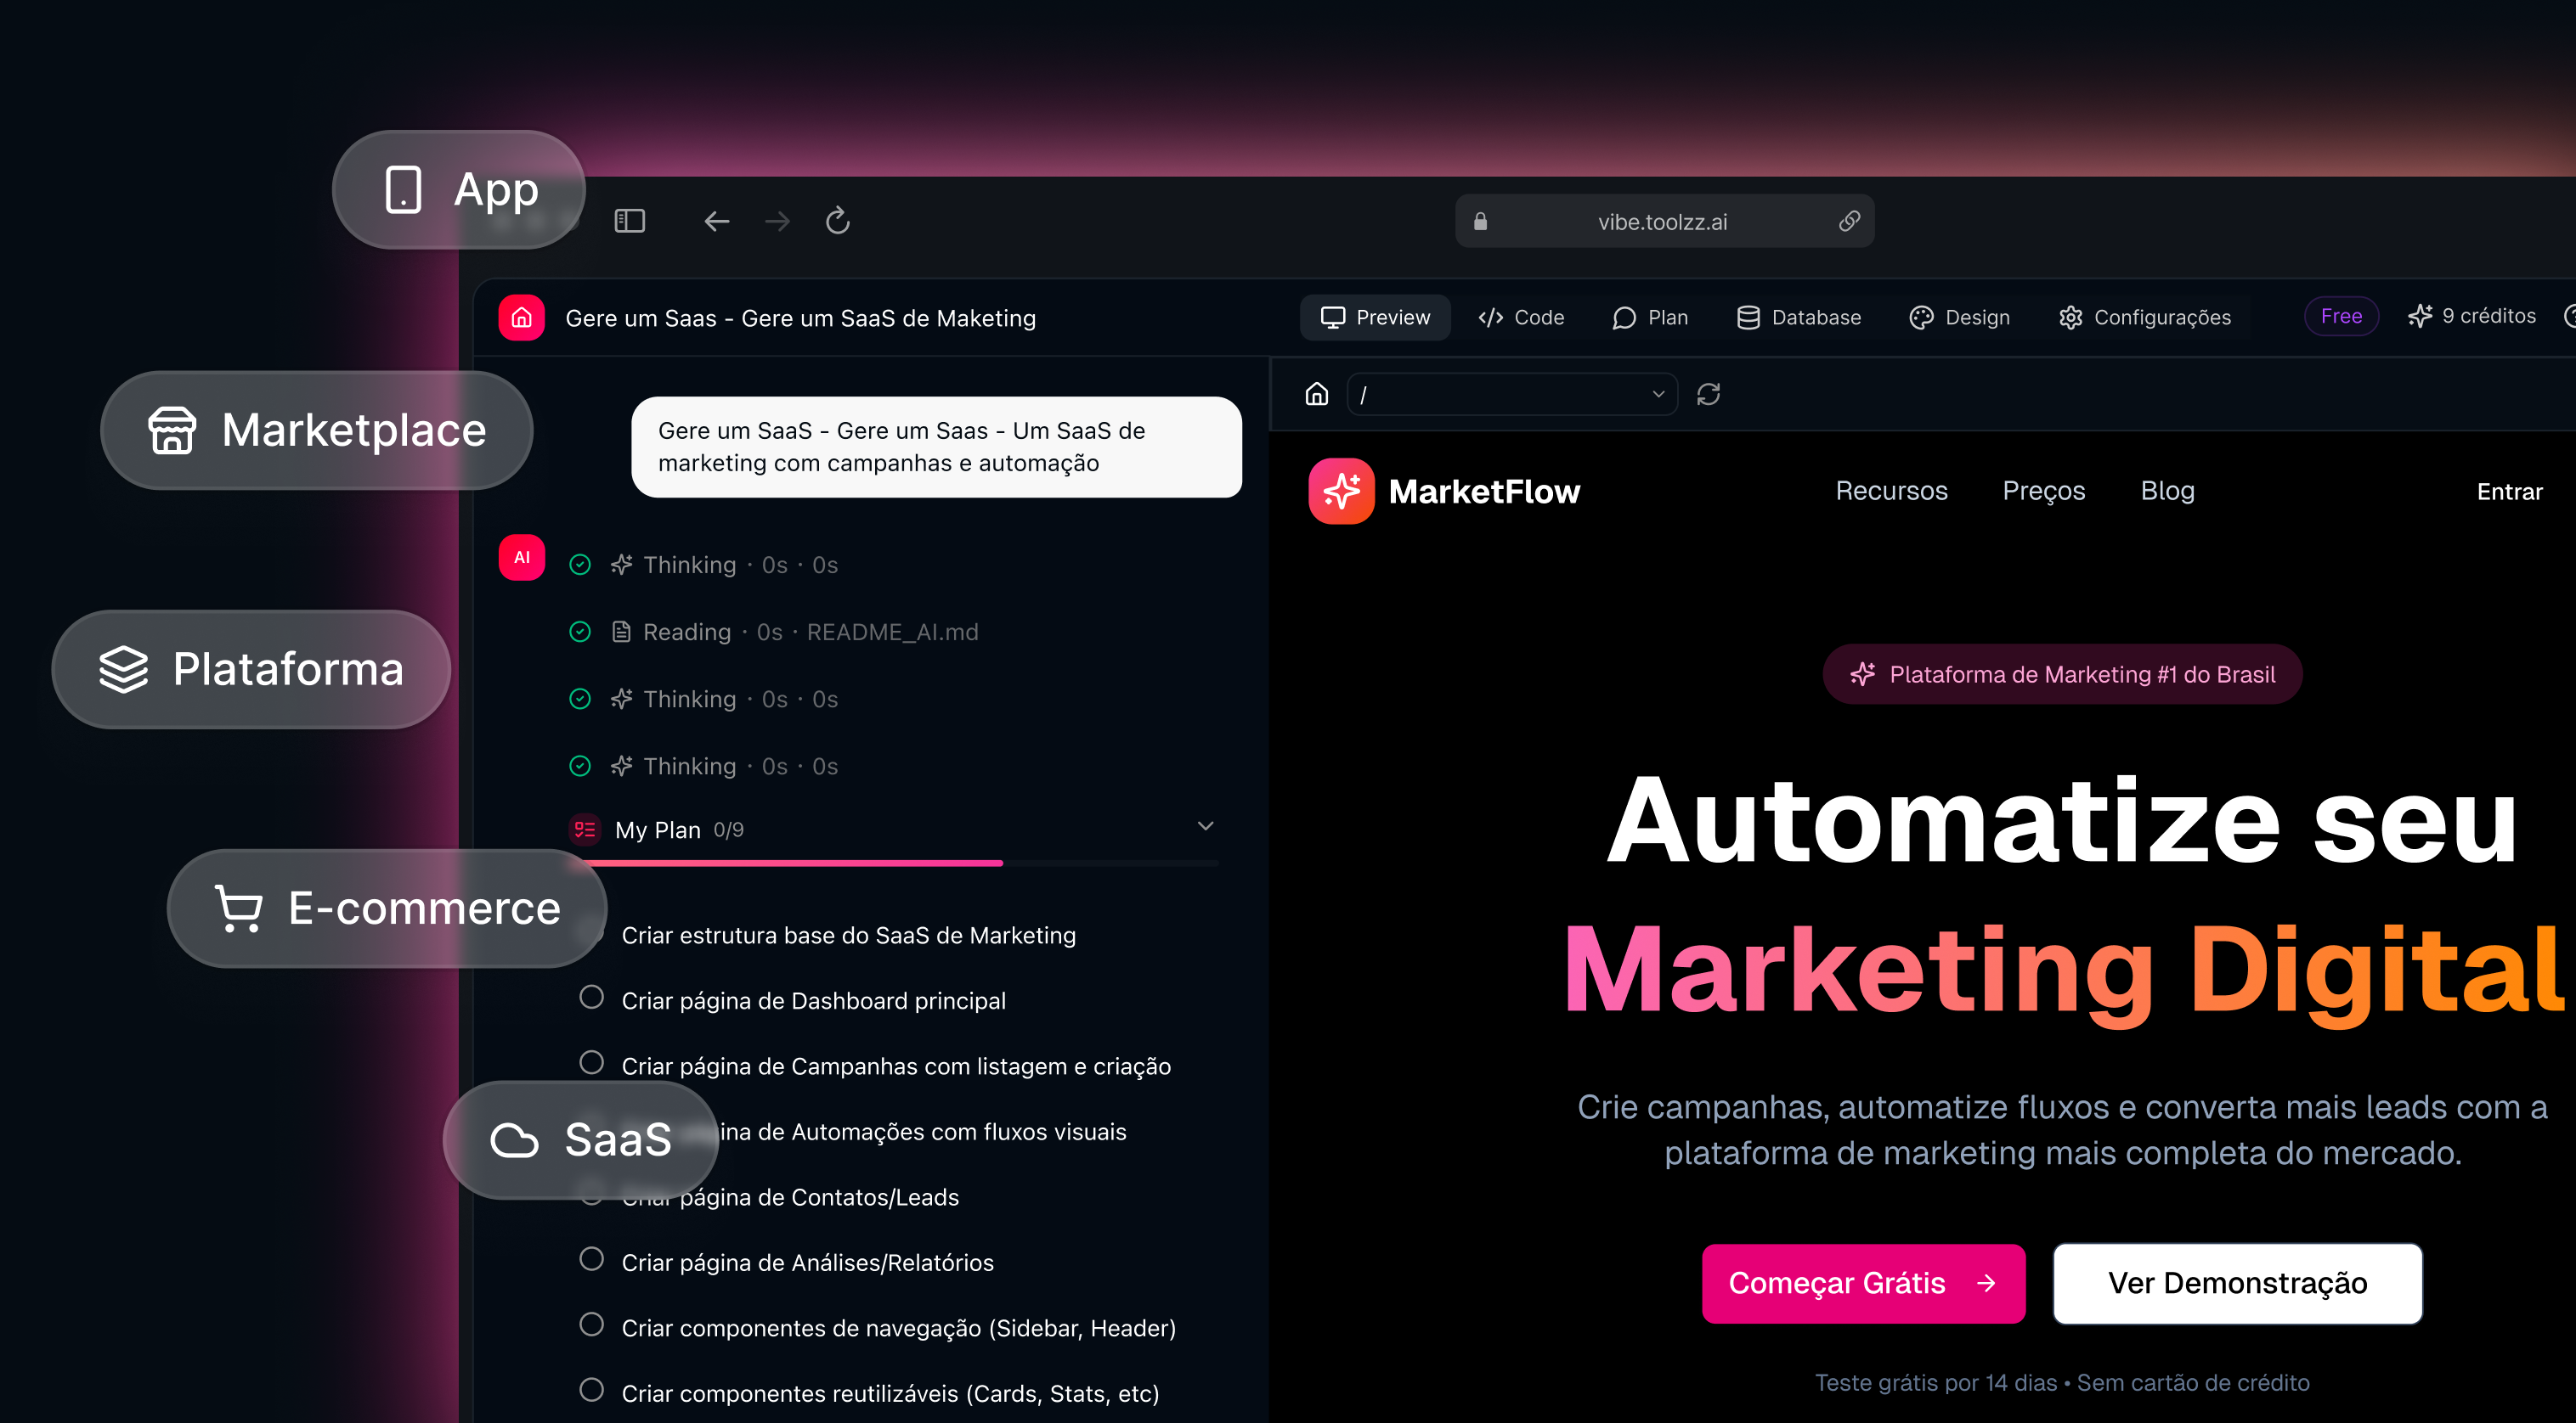The width and height of the screenshot is (2576, 1423).
Task: Expand the first Thinking step details
Action: coord(690,565)
